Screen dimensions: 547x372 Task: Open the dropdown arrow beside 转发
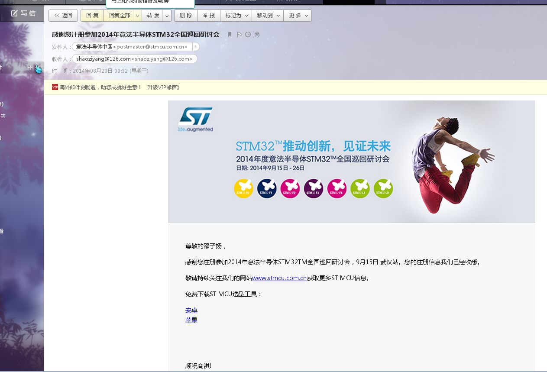pyautogui.click(x=167, y=16)
